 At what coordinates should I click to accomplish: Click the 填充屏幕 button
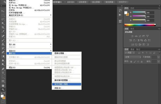tap(109, 2)
